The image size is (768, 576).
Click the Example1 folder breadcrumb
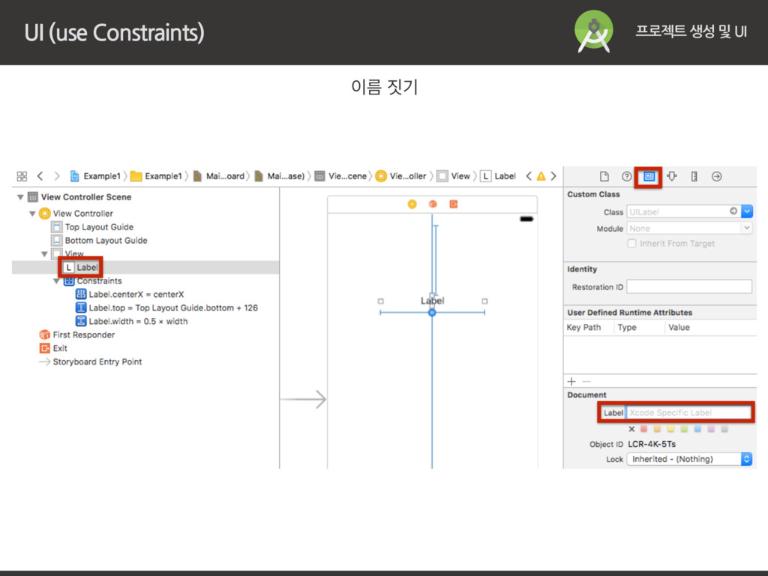(156, 175)
